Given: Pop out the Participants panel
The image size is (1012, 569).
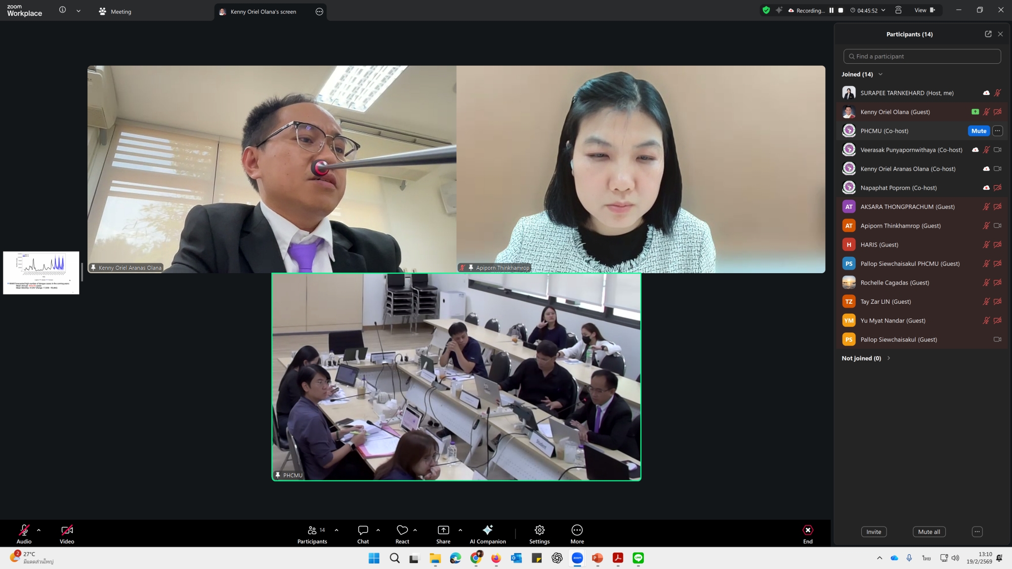Looking at the screenshot, I should [988, 34].
